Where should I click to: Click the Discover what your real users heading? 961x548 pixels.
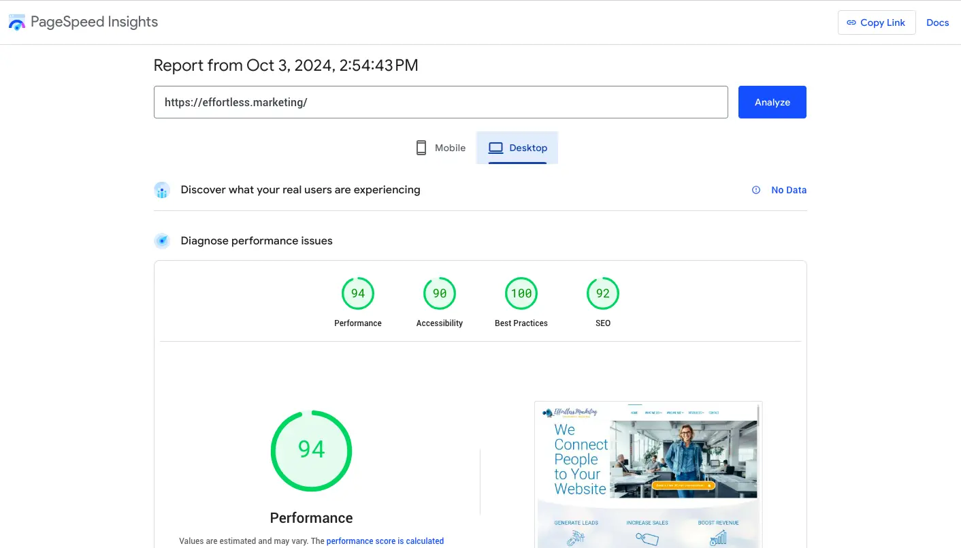(x=300, y=190)
